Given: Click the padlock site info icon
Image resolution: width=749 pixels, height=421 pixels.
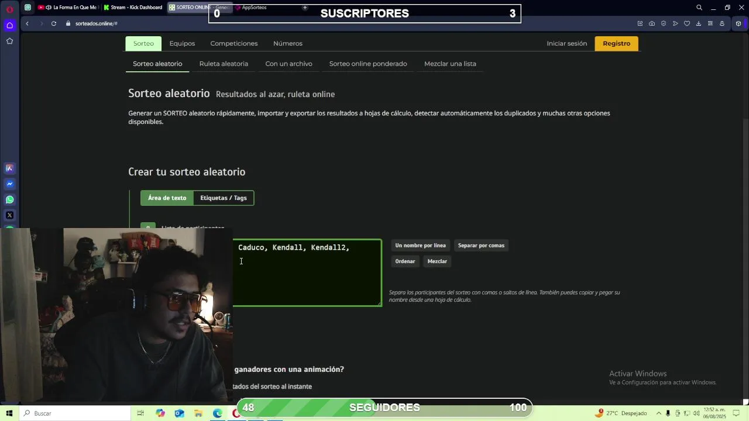Looking at the screenshot, I should [x=68, y=23].
